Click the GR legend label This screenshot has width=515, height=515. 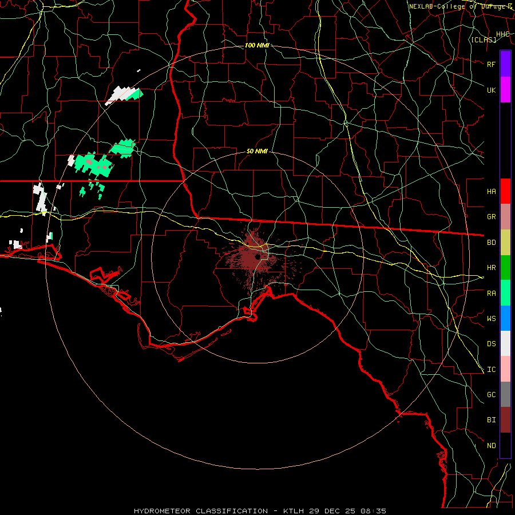tap(491, 217)
